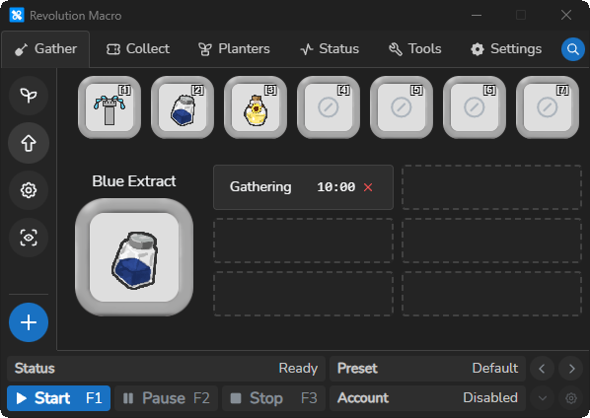Click the blue plus add button
The image size is (590, 418).
(x=29, y=322)
